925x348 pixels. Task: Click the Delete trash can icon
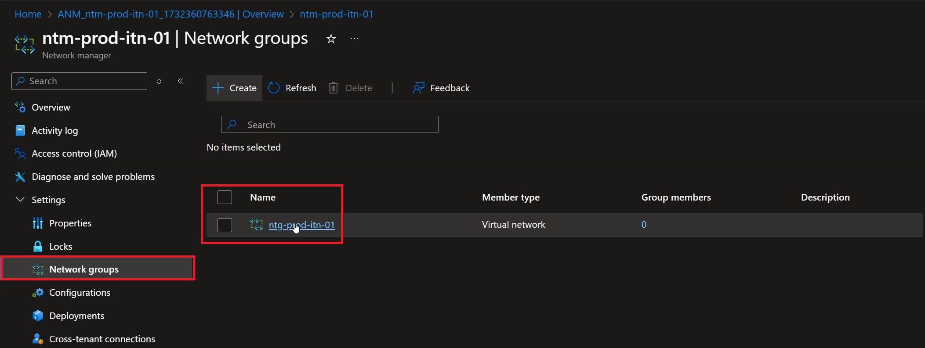point(334,88)
